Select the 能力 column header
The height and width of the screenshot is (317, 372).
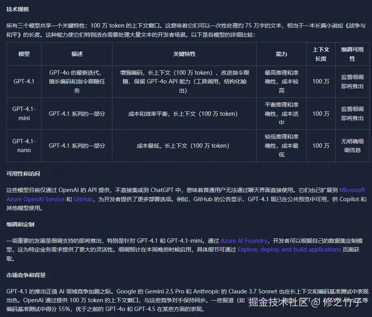click(281, 54)
